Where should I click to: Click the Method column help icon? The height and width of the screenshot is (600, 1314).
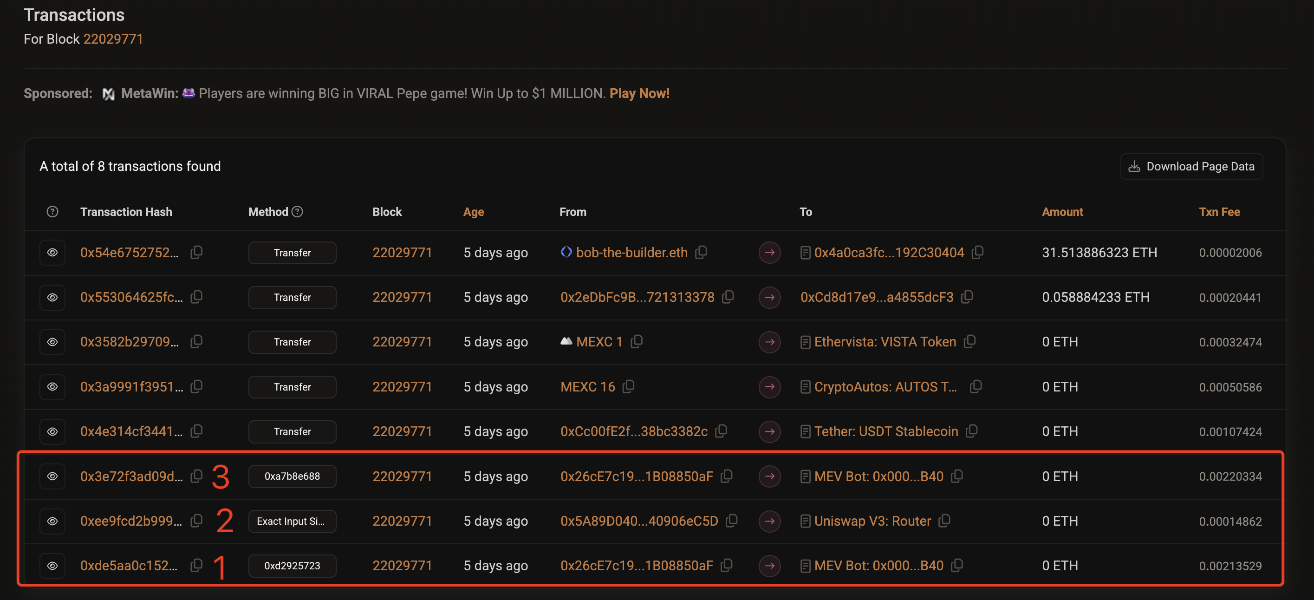pyautogui.click(x=297, y=211)
